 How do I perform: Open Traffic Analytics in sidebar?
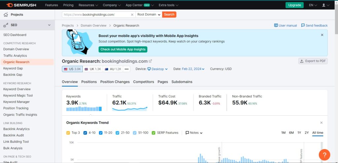pos(15,56)
